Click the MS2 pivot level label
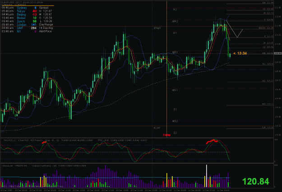Image resolution: width=282 pixels, height=192 pixels. (x=175, y=121)
